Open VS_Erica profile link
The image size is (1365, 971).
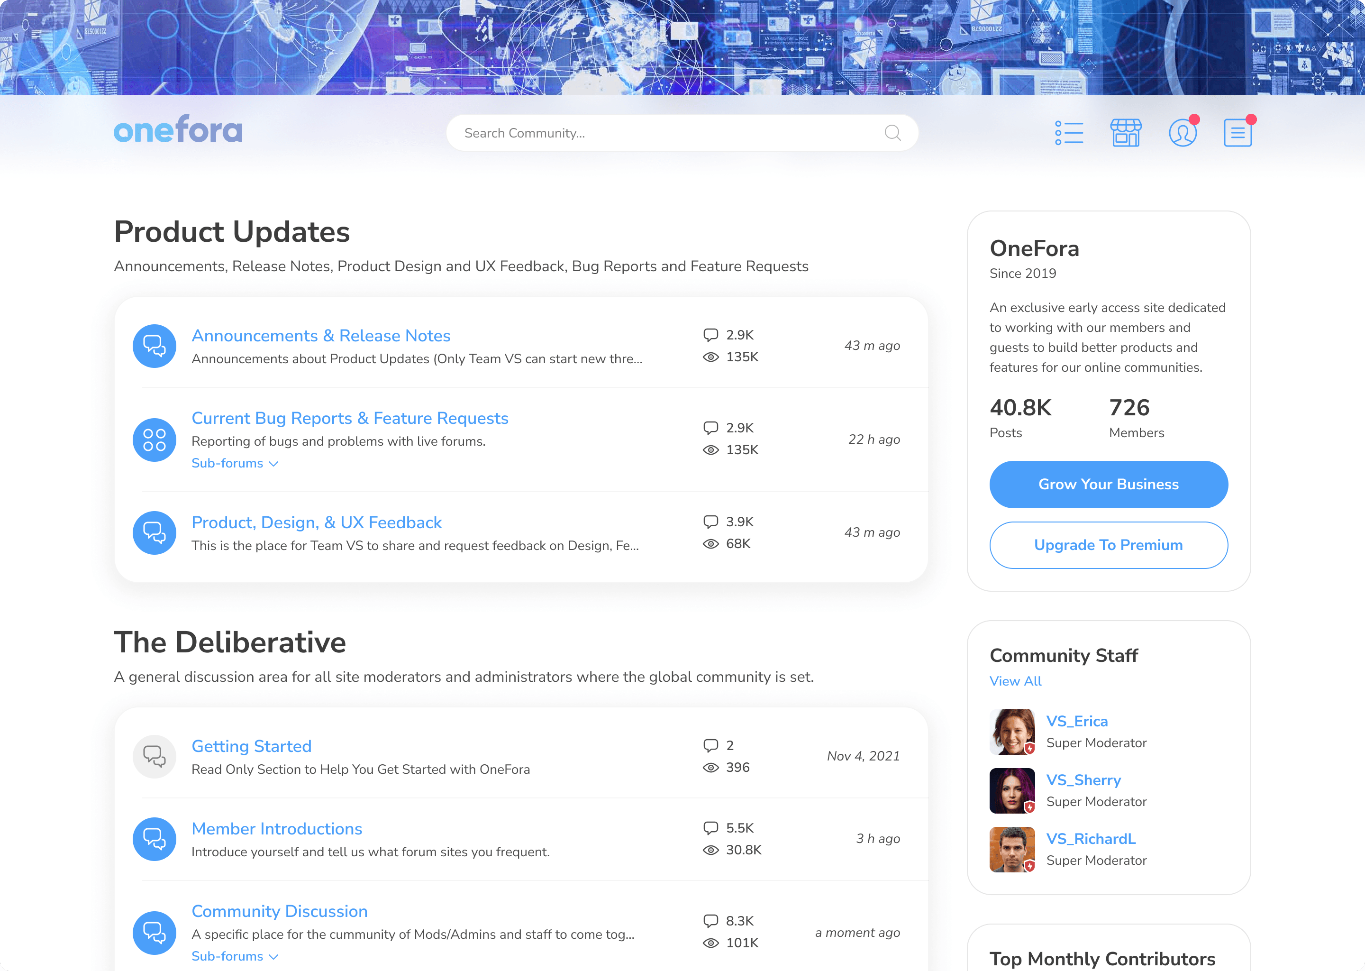coord(1077,721)
